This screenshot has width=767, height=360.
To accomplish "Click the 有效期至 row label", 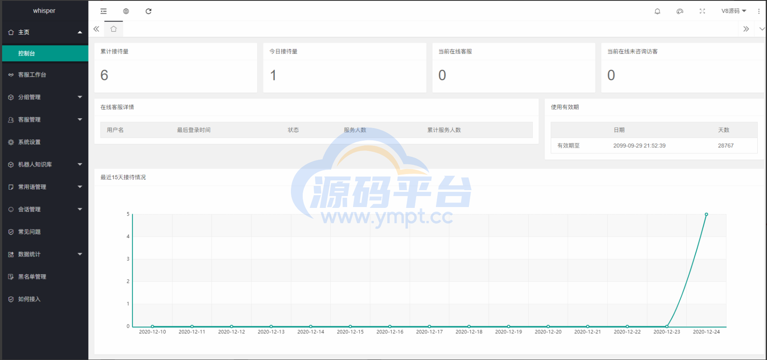I will pyautogui.click(x=568, y=146).
